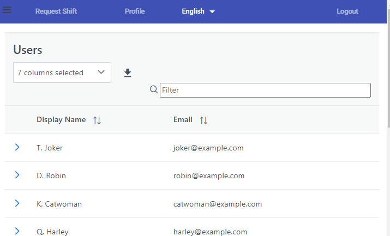Screen dimensions: 390x236
Task: Go to Request Shift page
Action: (56, 11)
